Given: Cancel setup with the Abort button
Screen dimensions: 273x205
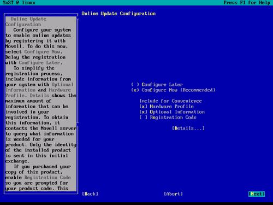Looking at the screenshot, I should (173, 194).
